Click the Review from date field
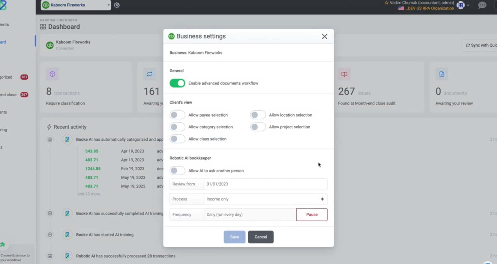This screenshot has height=264, width=497. [x=265, y=184]
